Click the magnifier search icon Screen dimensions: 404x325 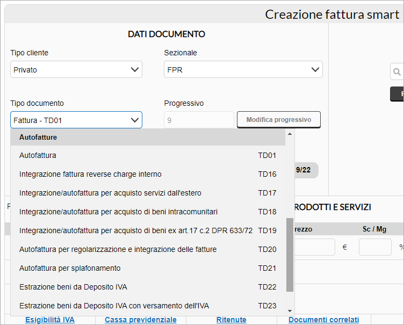tap(397, 71)
